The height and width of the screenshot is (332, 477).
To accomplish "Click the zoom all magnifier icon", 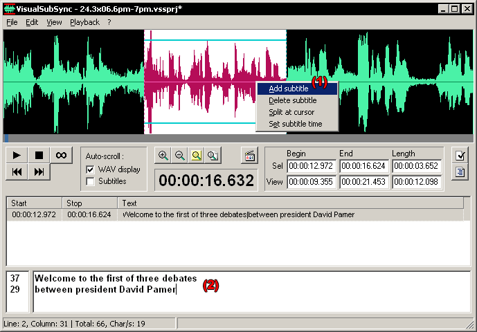I will tap(213, 156).
